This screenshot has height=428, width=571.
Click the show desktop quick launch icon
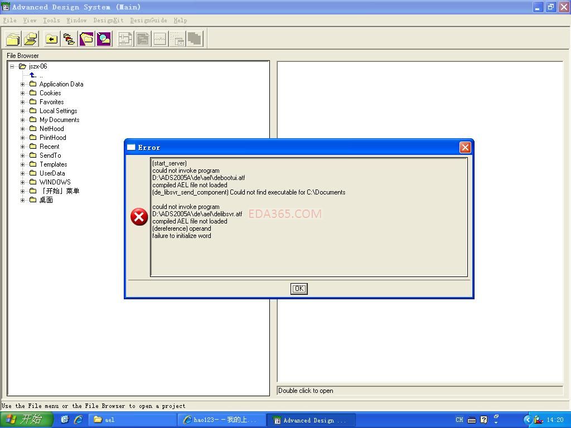click(65, 420)
